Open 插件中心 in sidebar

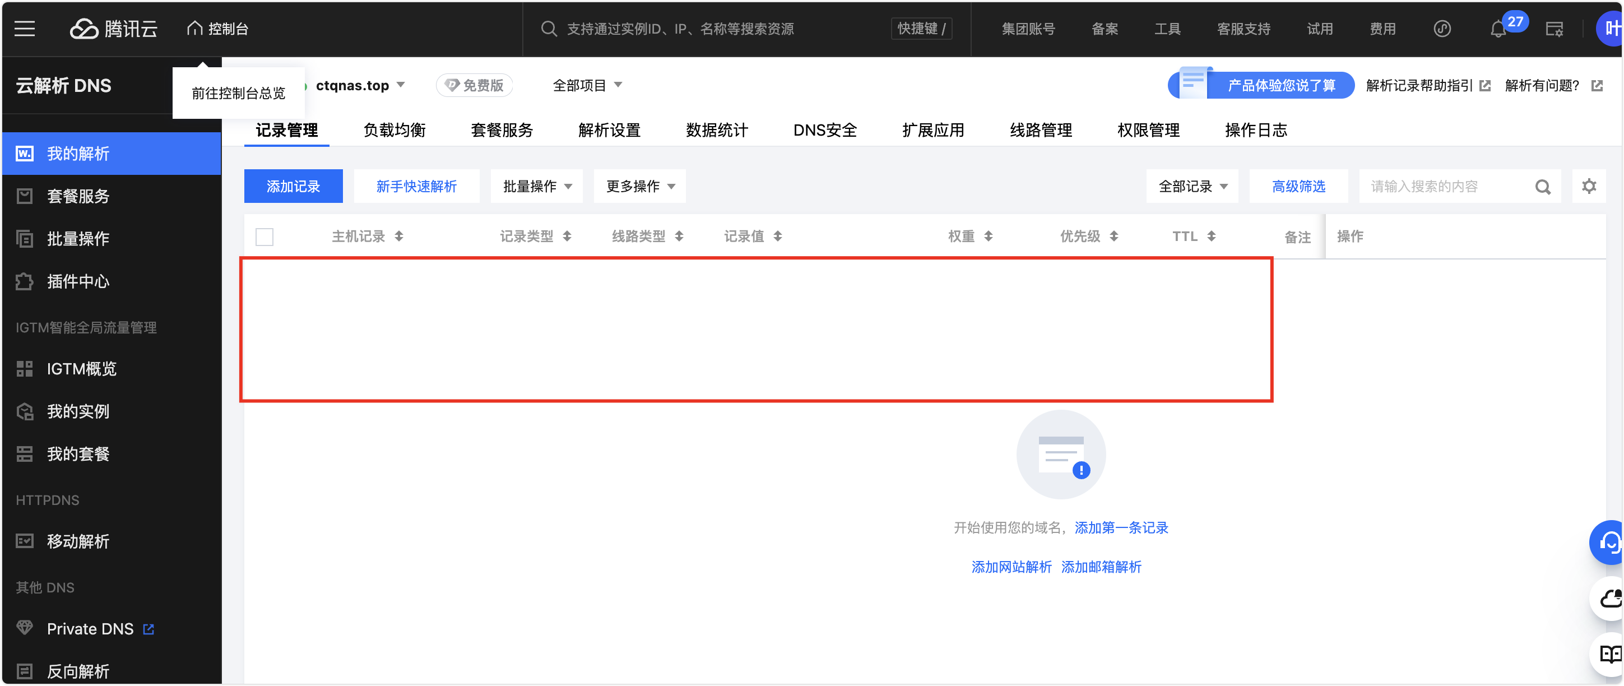112,281
